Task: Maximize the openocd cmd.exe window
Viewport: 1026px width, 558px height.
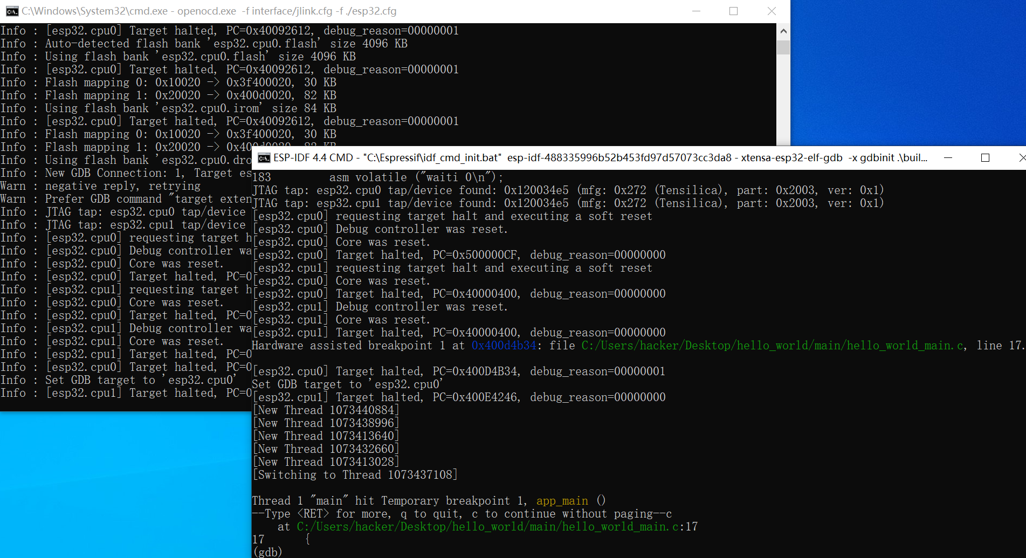Action: pos(733,11)
